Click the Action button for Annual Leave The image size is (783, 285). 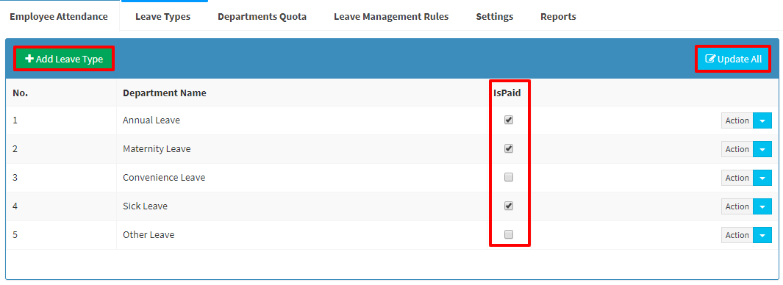coord(737,120)
